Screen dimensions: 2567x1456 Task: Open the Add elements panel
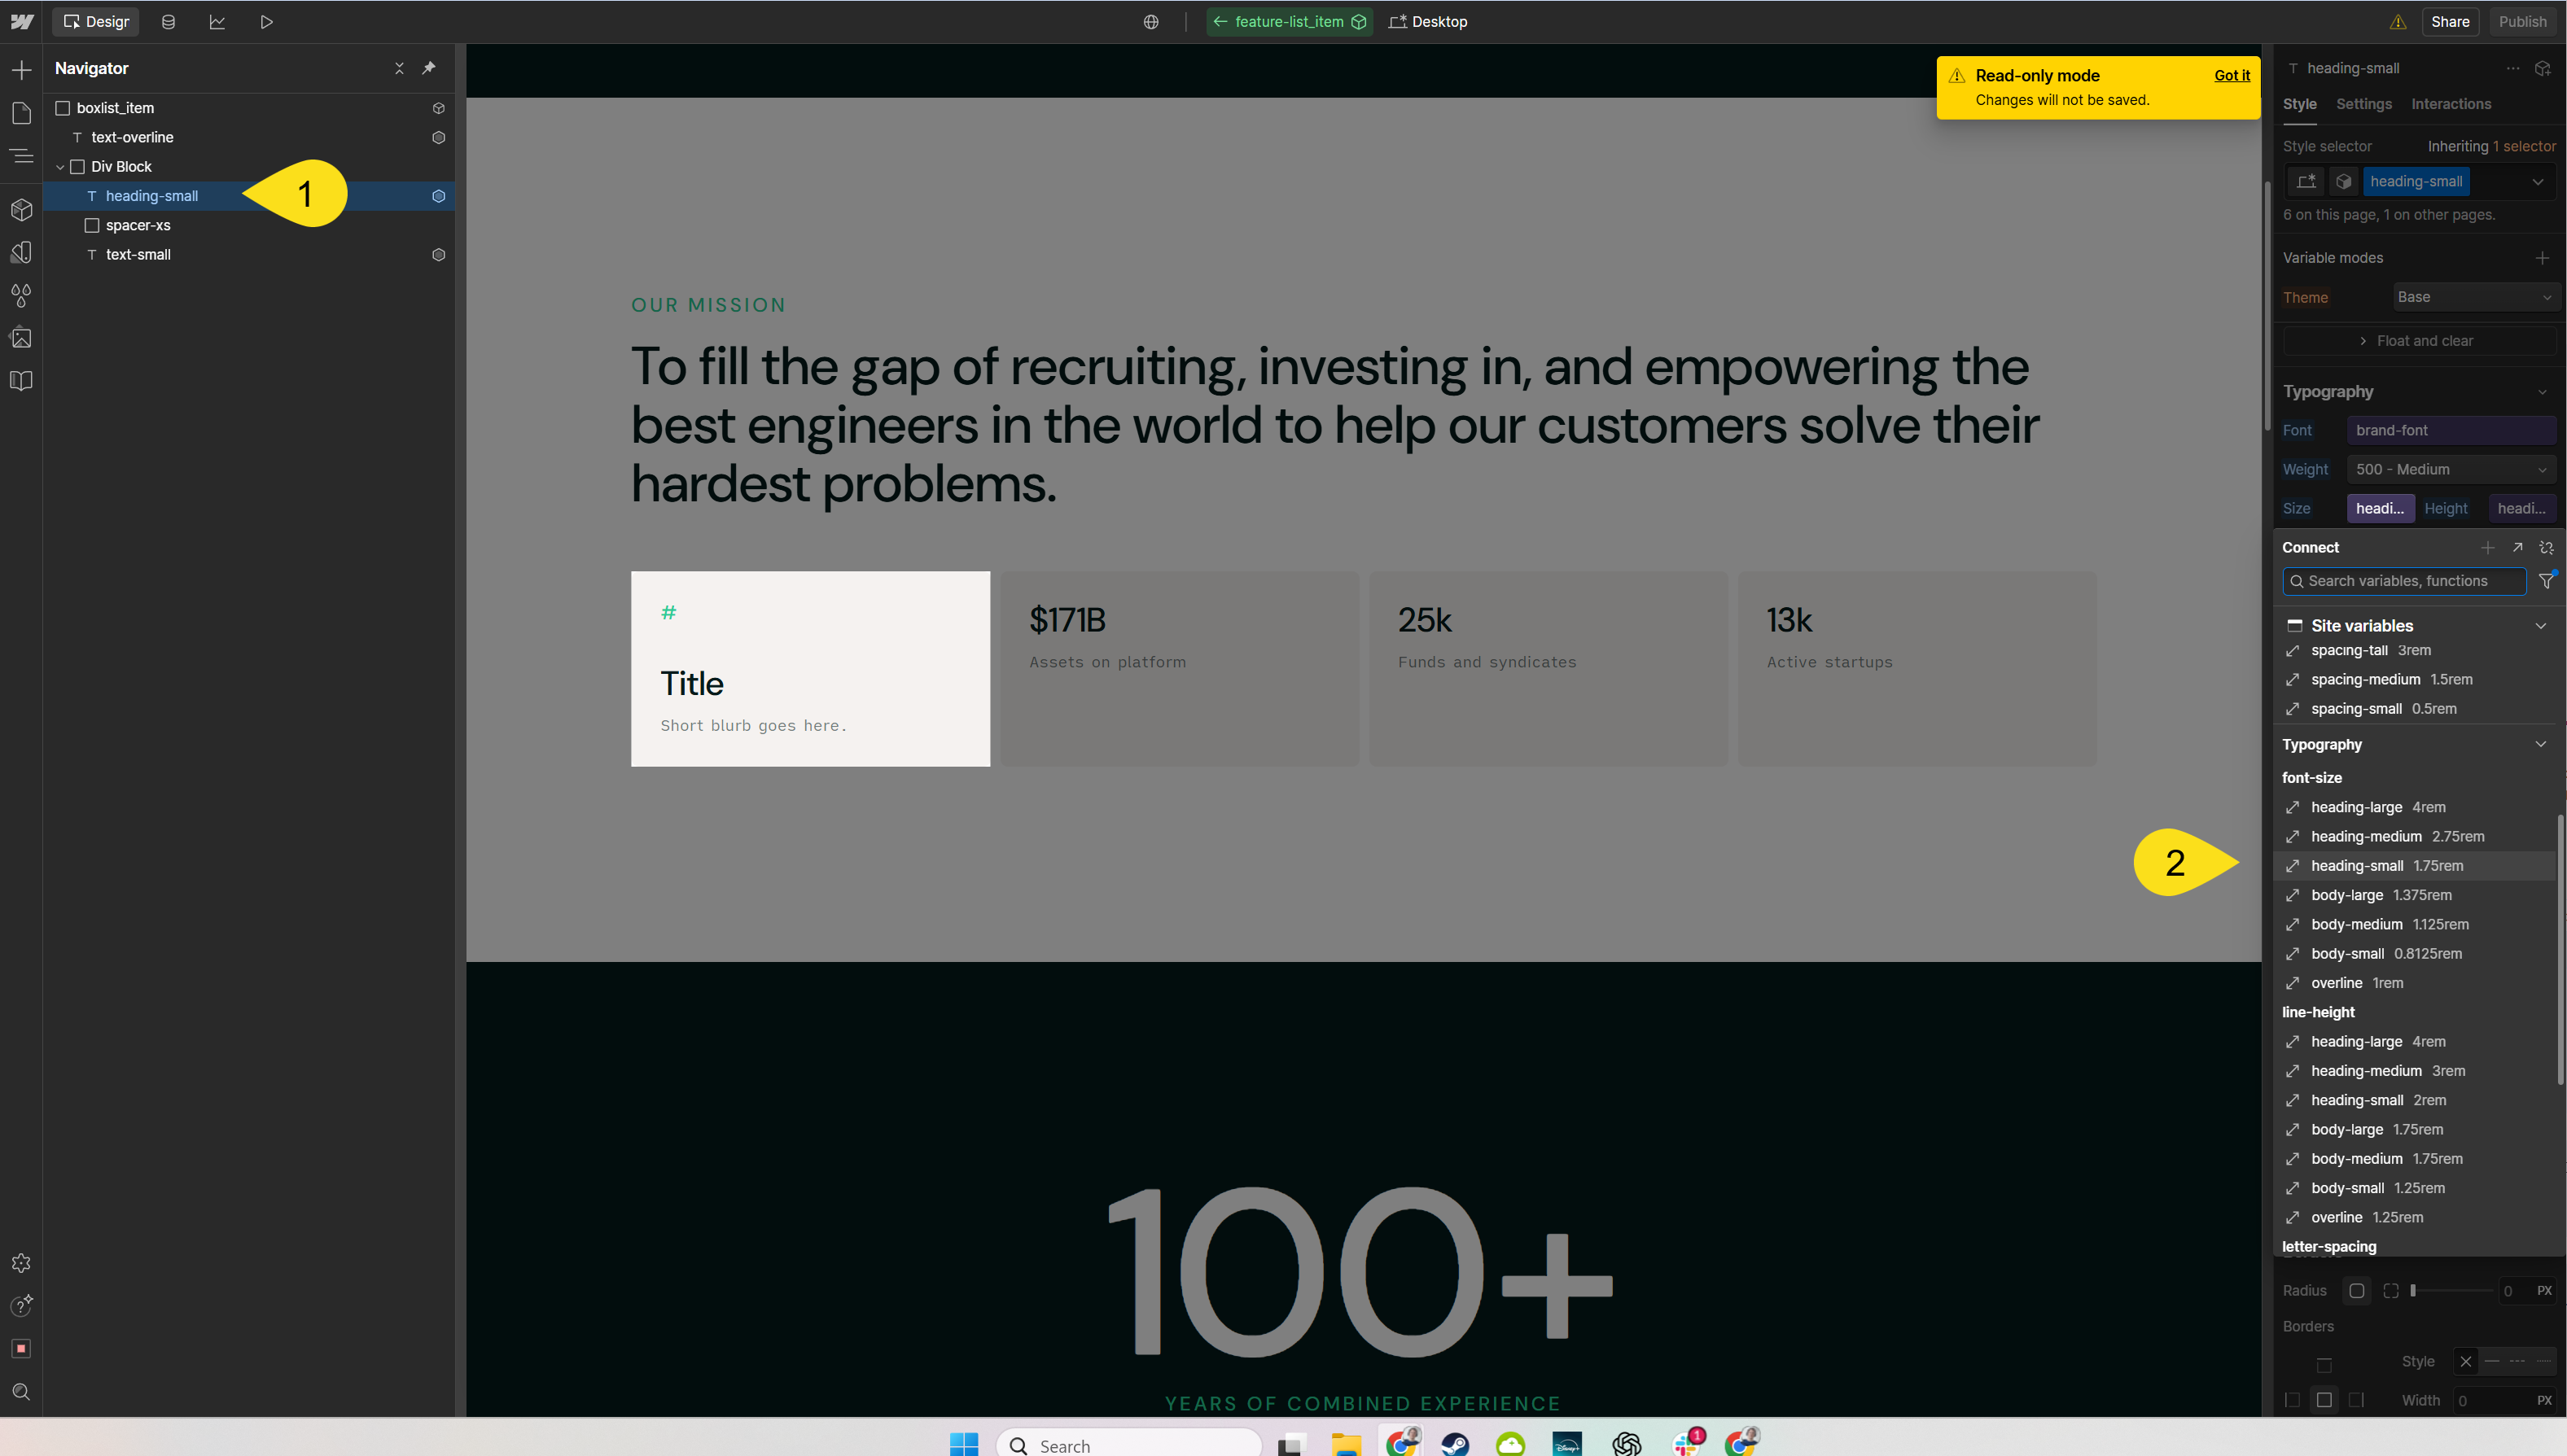point(21,70)
